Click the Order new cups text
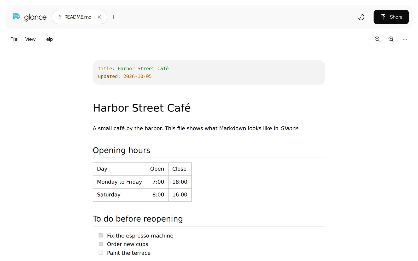This screenshot has width=418, height=261. click(x=127, y=244)
